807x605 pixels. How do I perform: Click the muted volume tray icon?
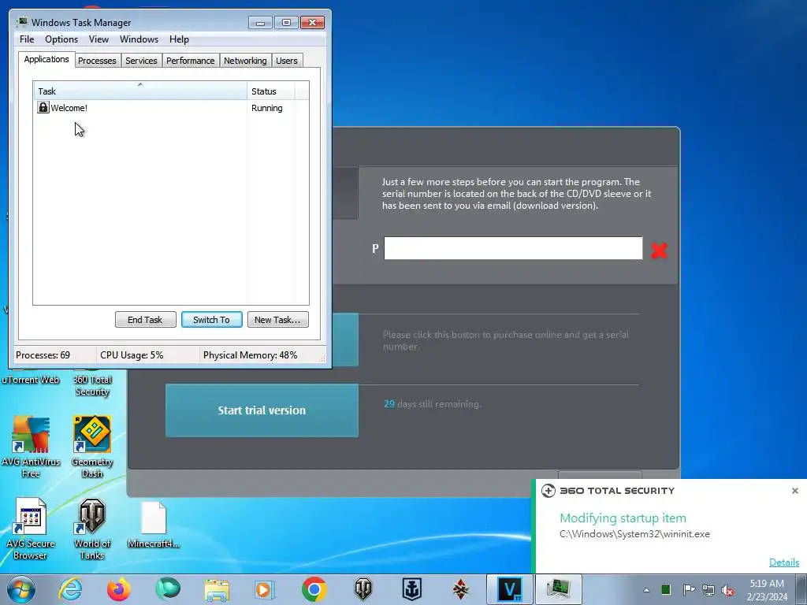(727, 590)
